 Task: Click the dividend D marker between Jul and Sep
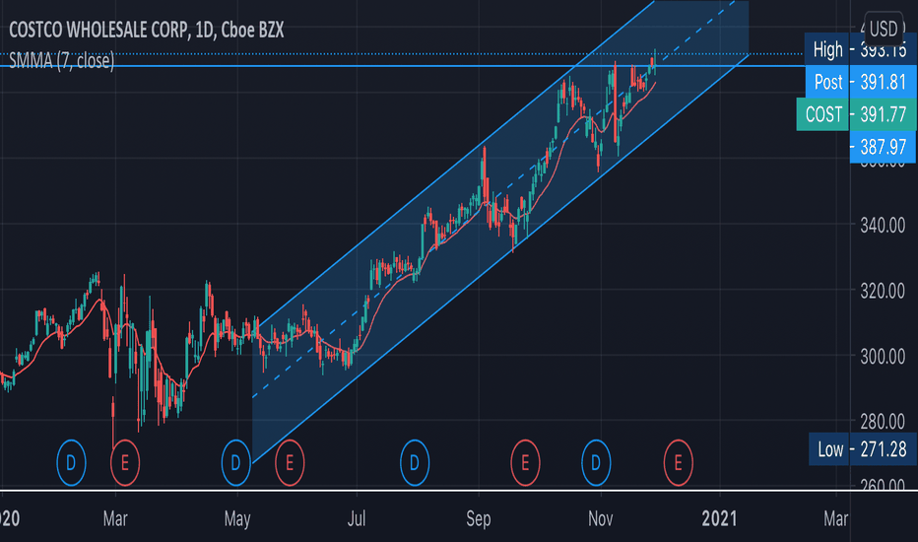(415, 463)
